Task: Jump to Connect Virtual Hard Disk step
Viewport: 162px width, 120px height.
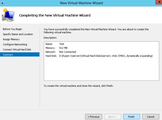Action: pos(17,50)
